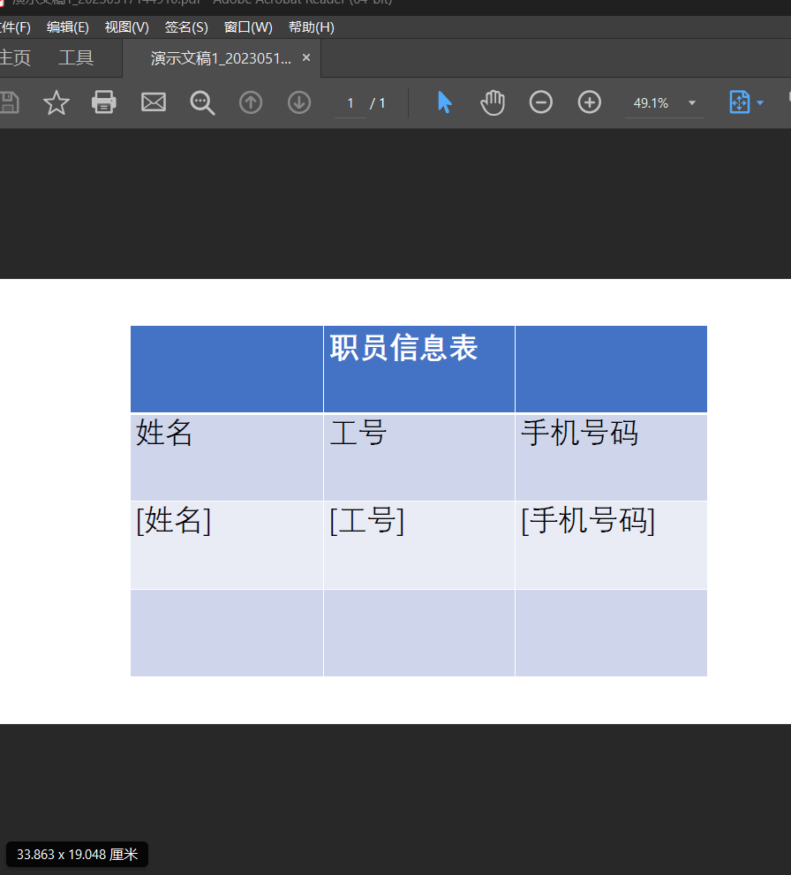This screenshot has width=791, height=875.
Task: Open the 49.1% zoom level dropdown
Action: pos(691,103)
